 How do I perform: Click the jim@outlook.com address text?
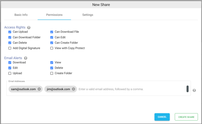coord(58,89)
